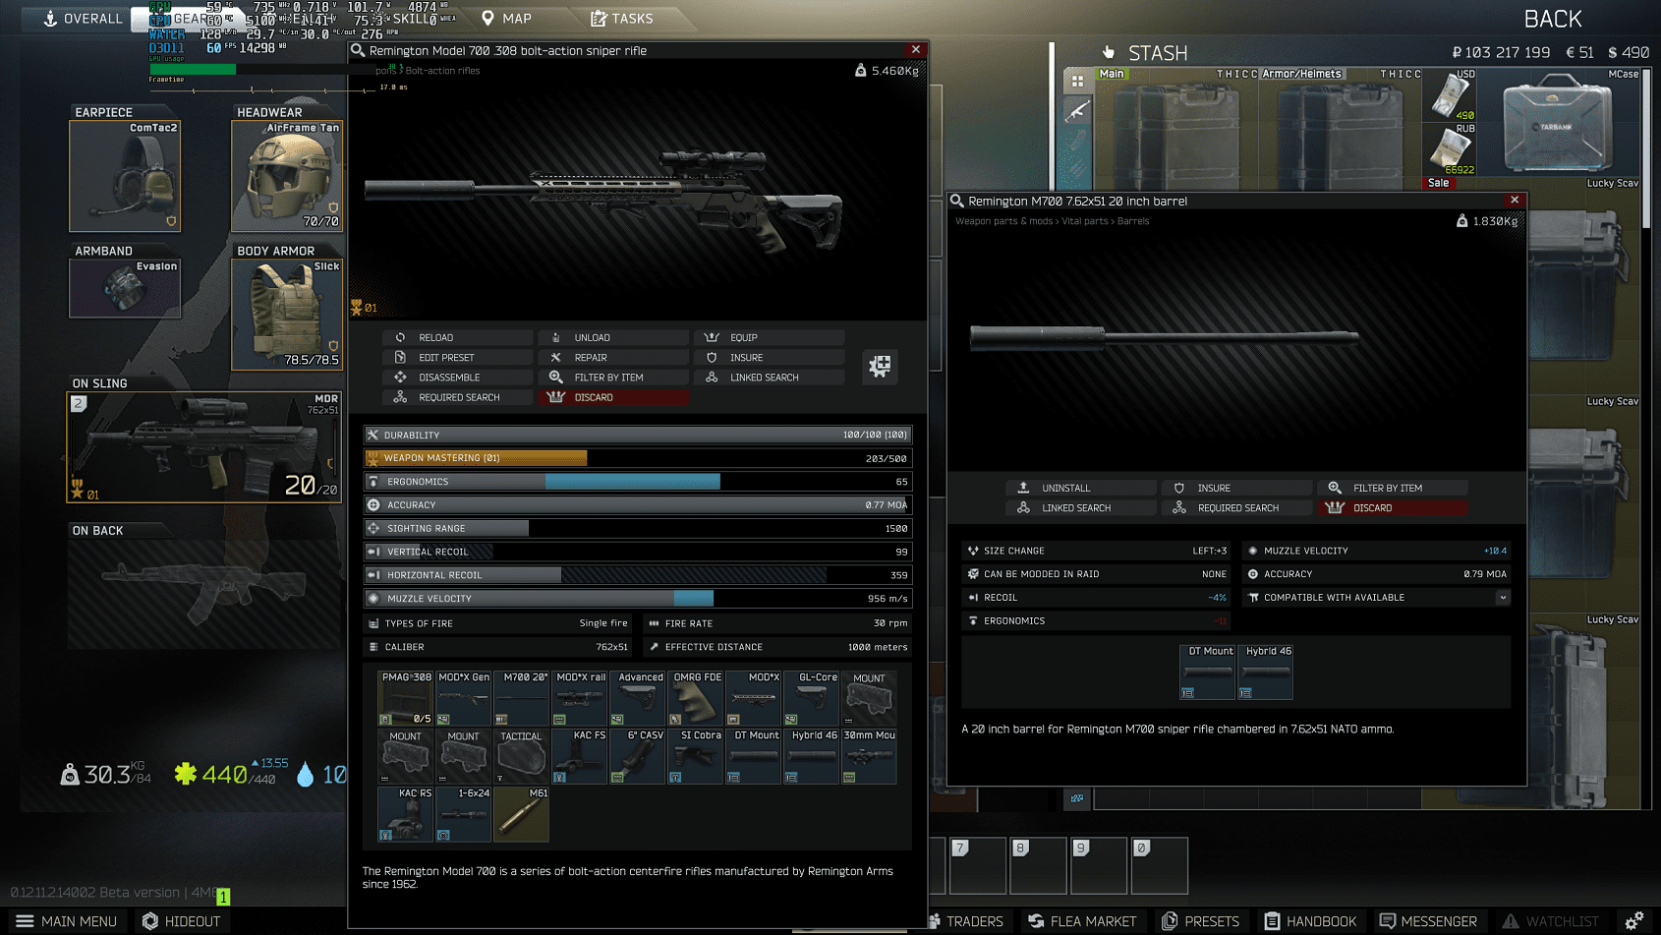This screenshot has width=1661, height=935.
Task: Select the Advanced part slot
Action: [x=638, y=698]
